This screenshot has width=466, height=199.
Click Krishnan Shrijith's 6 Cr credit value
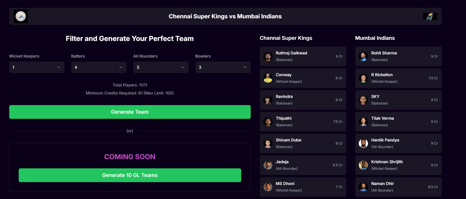434,165
